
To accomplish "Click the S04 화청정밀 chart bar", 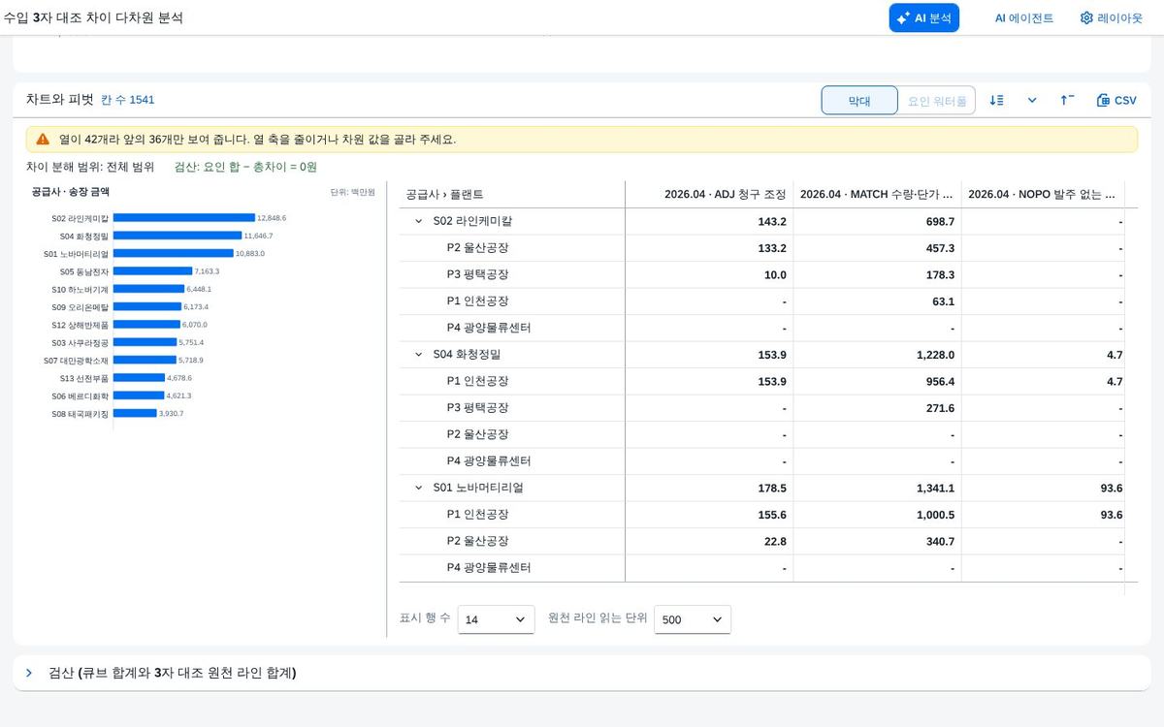I will (178, 236).
